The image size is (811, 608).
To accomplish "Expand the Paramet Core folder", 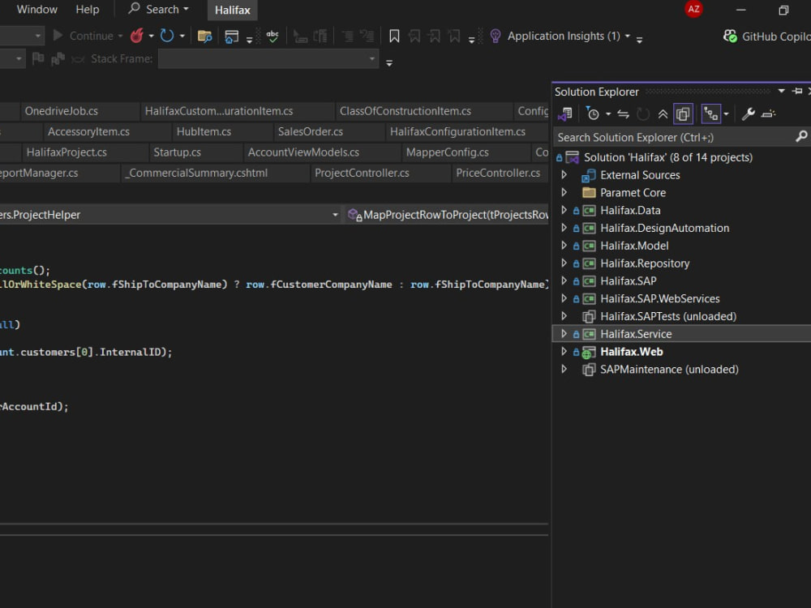I will pos(564,192).
